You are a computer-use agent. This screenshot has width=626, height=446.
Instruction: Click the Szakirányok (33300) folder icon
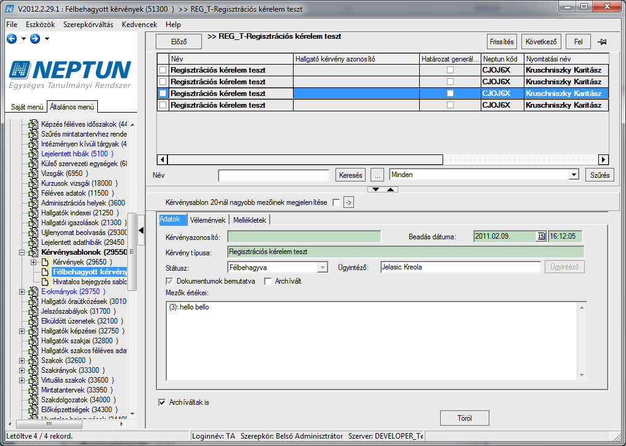(x=33, y=370)
